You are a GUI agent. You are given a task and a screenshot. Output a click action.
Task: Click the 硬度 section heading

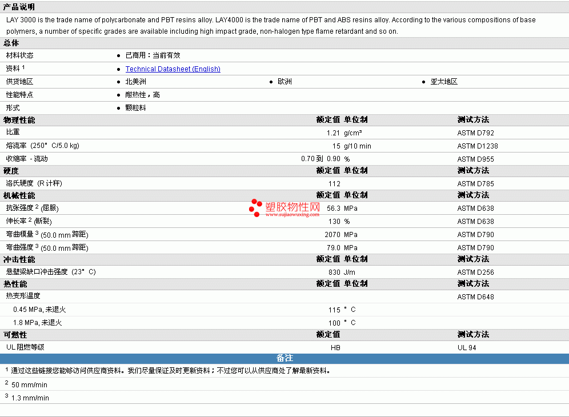coord(11,171)
